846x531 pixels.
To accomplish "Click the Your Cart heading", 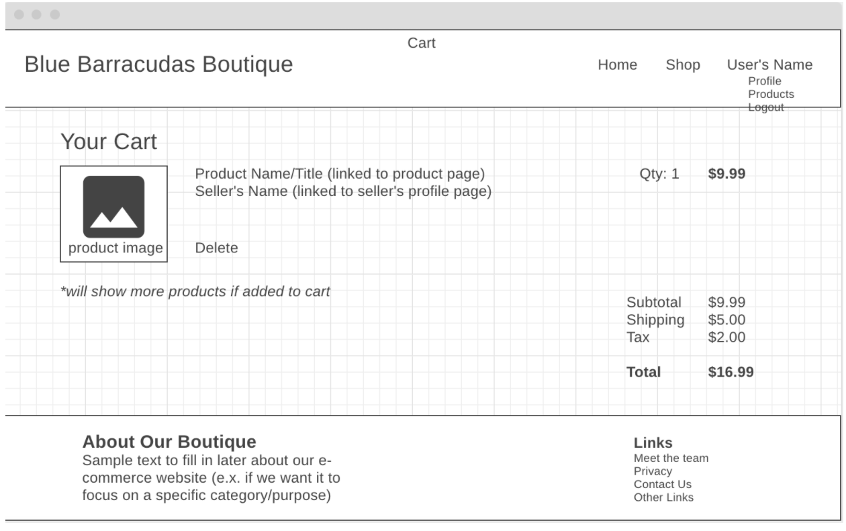I will point(109,142).
